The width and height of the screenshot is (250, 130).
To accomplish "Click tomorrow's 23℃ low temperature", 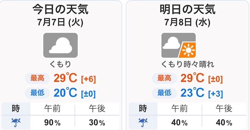I will tap(193, 93).
